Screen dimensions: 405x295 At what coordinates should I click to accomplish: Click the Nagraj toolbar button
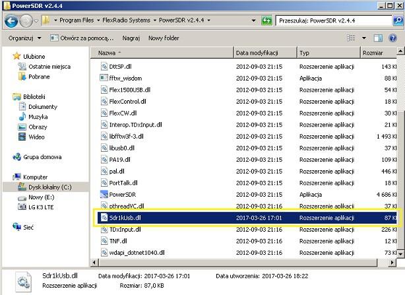point(131,38)
